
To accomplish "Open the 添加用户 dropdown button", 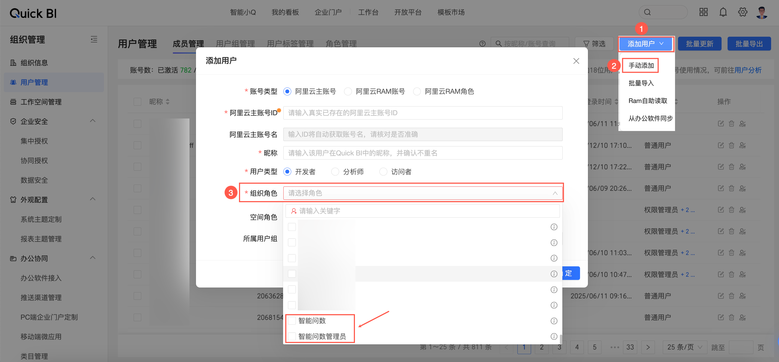I will click(646, 44).
